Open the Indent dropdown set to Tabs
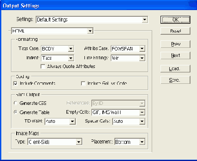This screenshot has width=197, height=161. coord(58,58)
